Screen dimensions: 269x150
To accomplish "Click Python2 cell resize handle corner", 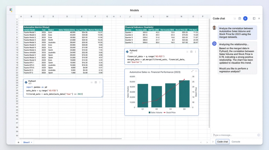I will [x=198, y=64].
